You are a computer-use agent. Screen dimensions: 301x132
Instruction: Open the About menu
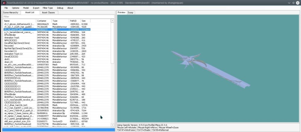click(x=70, y=8)
